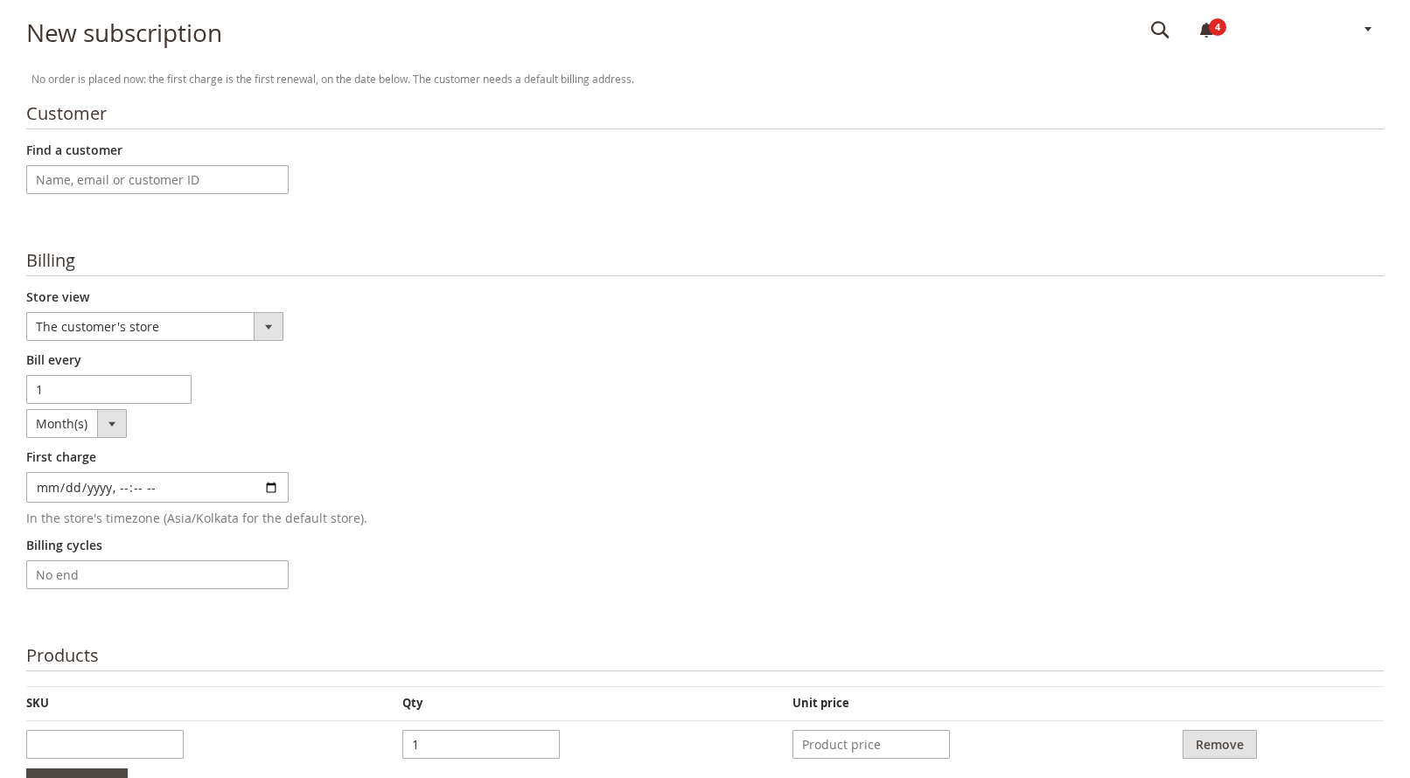Open the Store view dropdown
This screenshot has height=778, width=1410.
(x=155, y=327)
